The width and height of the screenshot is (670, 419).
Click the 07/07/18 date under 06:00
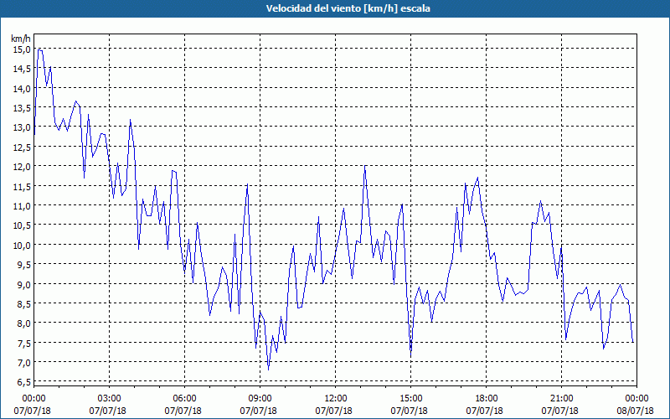[x=183, y=411]
